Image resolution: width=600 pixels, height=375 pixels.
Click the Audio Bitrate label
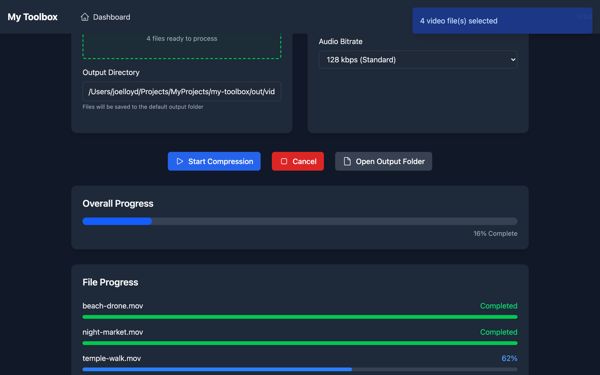(x=340, y=42)
